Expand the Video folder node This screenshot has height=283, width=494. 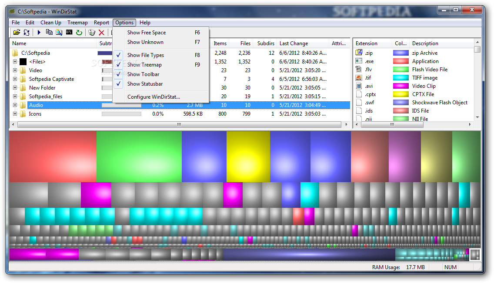coord(15,70)
